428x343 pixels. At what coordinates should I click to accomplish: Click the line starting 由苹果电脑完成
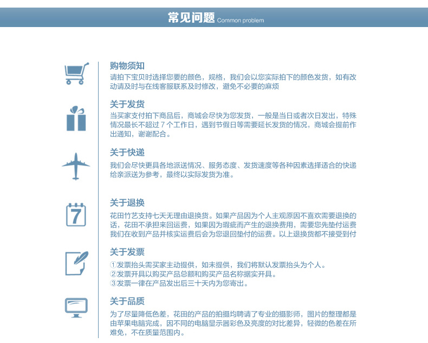[x=233, y=324]
